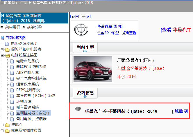Open 电喷ECU控制系统 diagram entry
Viewport: 193px width, 137px height.
[31, 67]
